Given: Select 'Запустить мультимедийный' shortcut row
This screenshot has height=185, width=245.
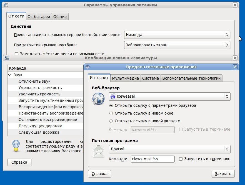Looking at the screenshot, I should click(46, 100).
